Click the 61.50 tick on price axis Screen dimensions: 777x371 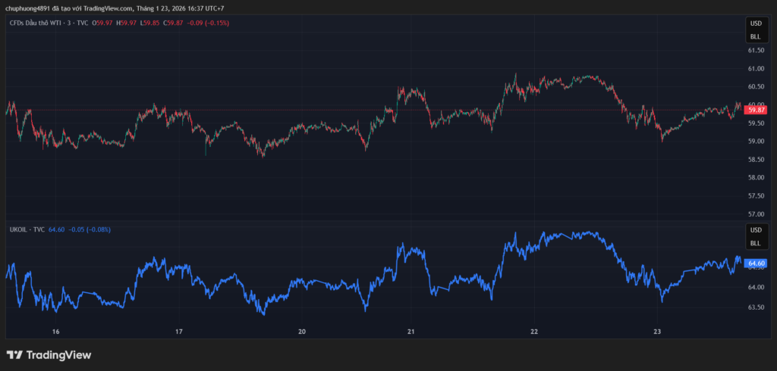[755, 51]
